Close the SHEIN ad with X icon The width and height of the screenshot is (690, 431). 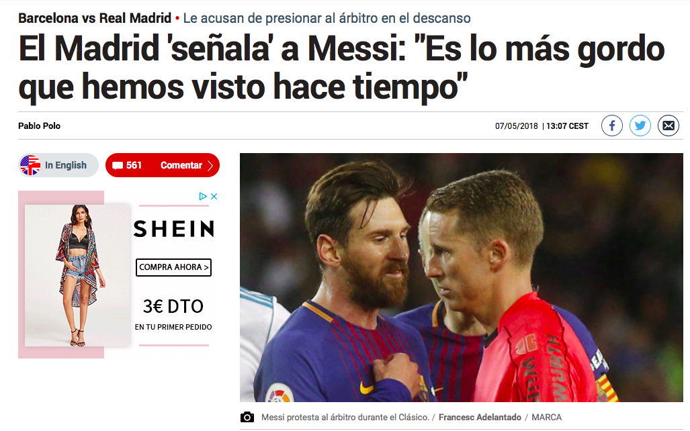214,196
